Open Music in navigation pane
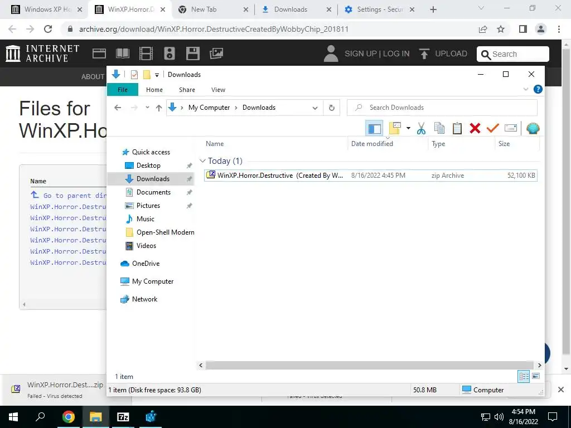The image size is (571, 428). (x=146, y=219)
